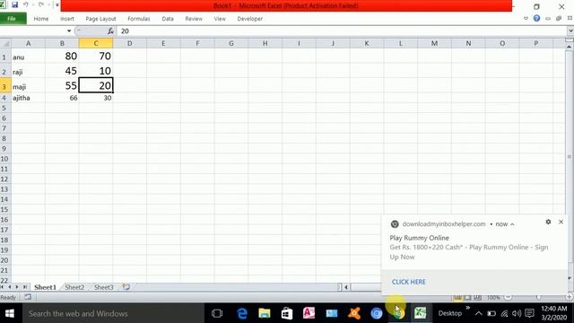Screen dimensions: 574x323
Task: Select cell with value 45
Action: pos(62,71)
